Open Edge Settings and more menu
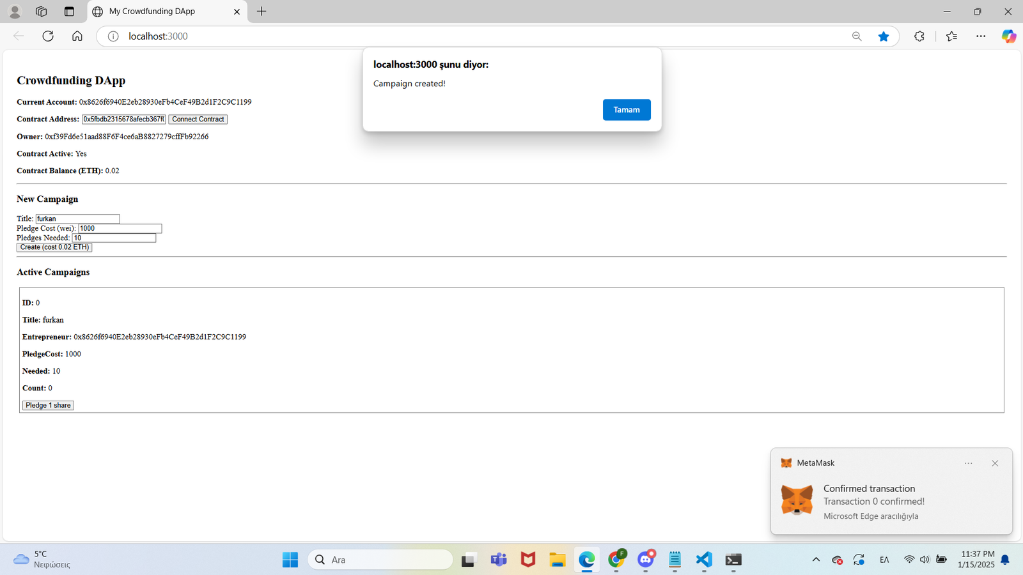This screenshot has height=575, width=1023. 981,36
